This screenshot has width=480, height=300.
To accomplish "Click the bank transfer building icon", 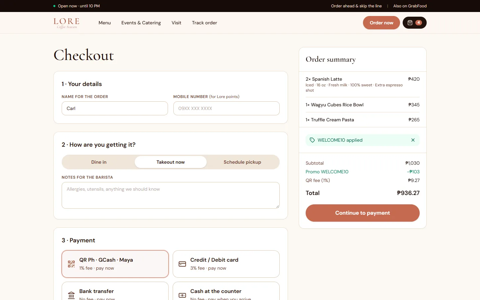I will pyautogui.click(x=71, y=295).
